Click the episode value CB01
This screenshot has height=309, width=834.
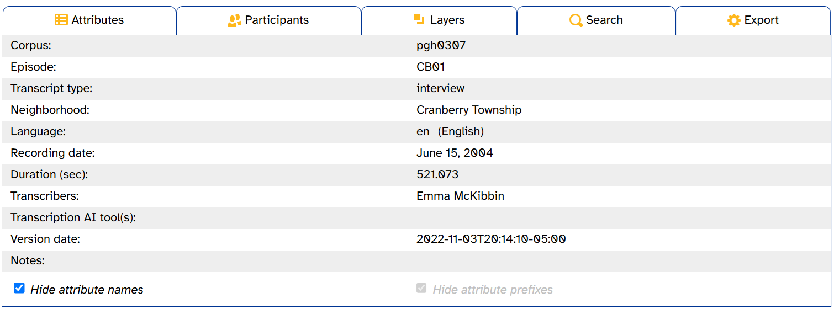point(431,67)
